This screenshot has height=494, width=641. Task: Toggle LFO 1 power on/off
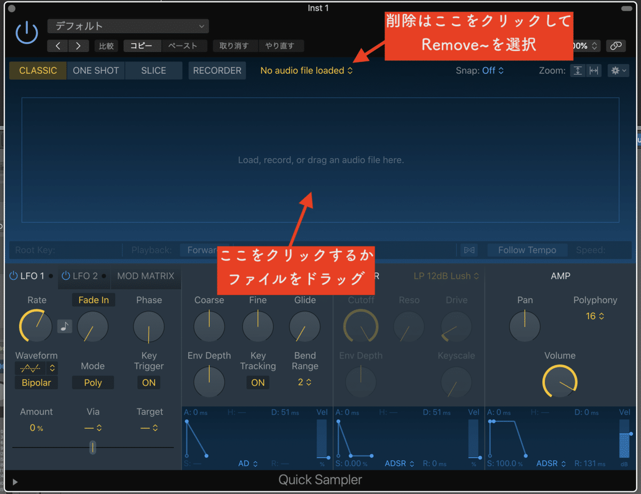tap(14, 276)
